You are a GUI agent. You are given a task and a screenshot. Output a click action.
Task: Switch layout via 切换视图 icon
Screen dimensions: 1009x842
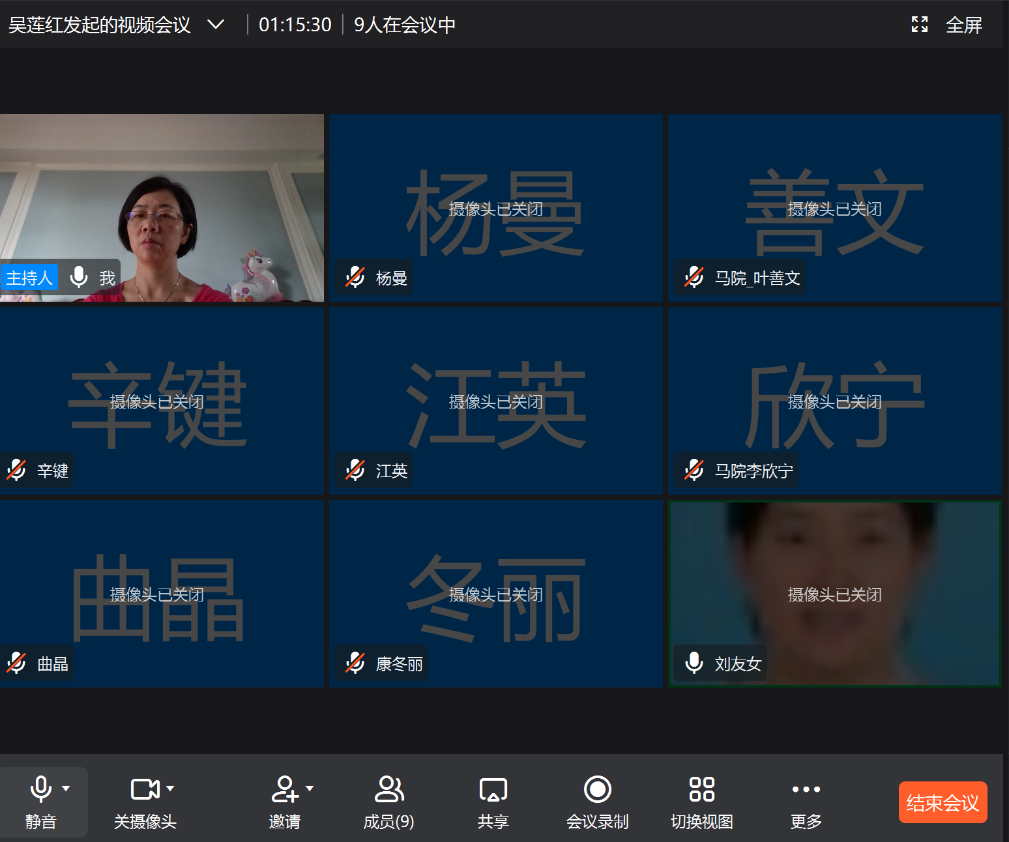click(x=701, y=789)
